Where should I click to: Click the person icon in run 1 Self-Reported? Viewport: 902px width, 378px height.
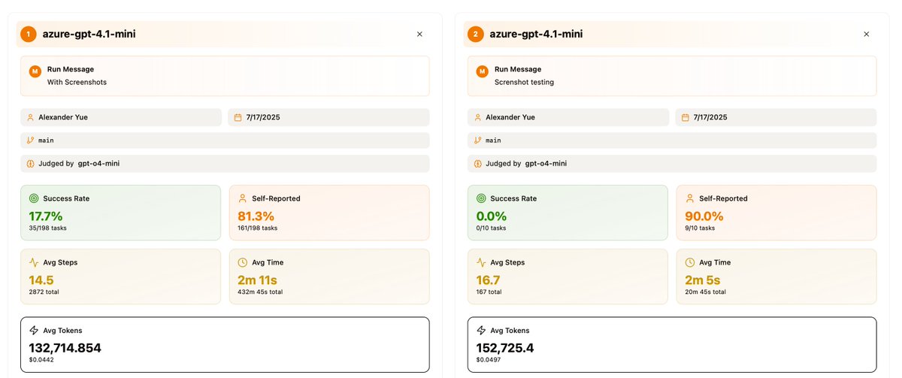(x=242, y=198)
